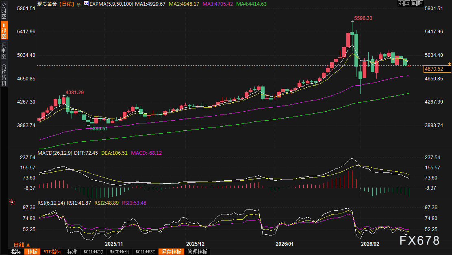Select the K线图 sidebar view

click(x=4, y=30)
